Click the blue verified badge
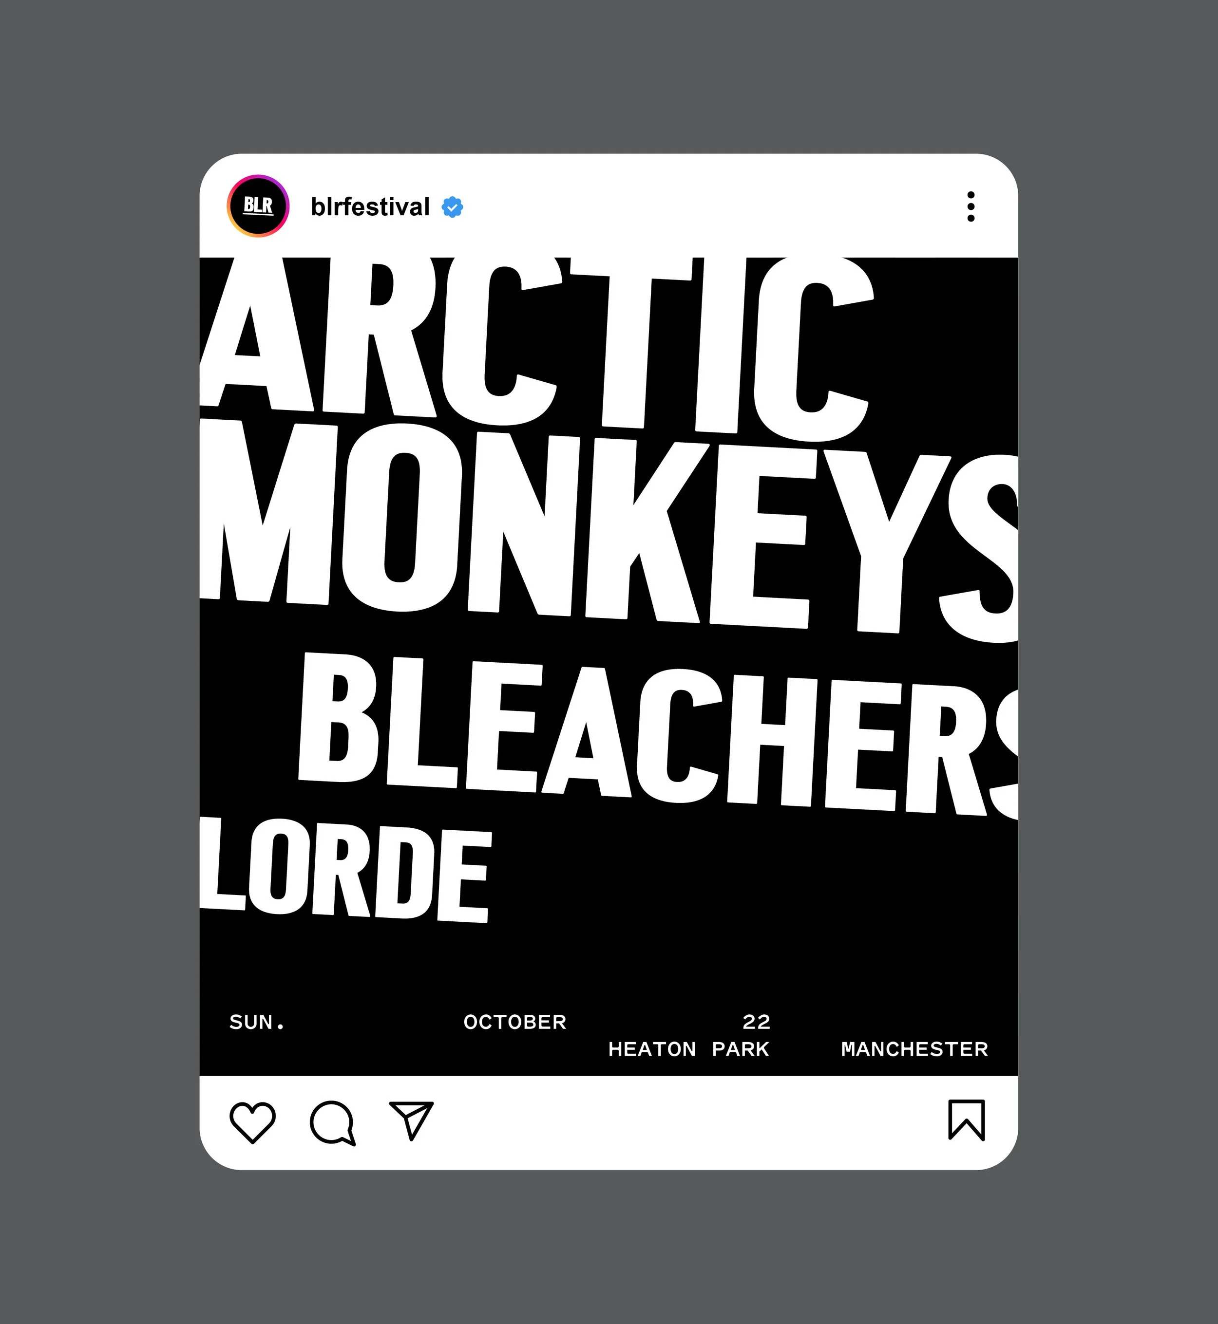 point(452,207)
